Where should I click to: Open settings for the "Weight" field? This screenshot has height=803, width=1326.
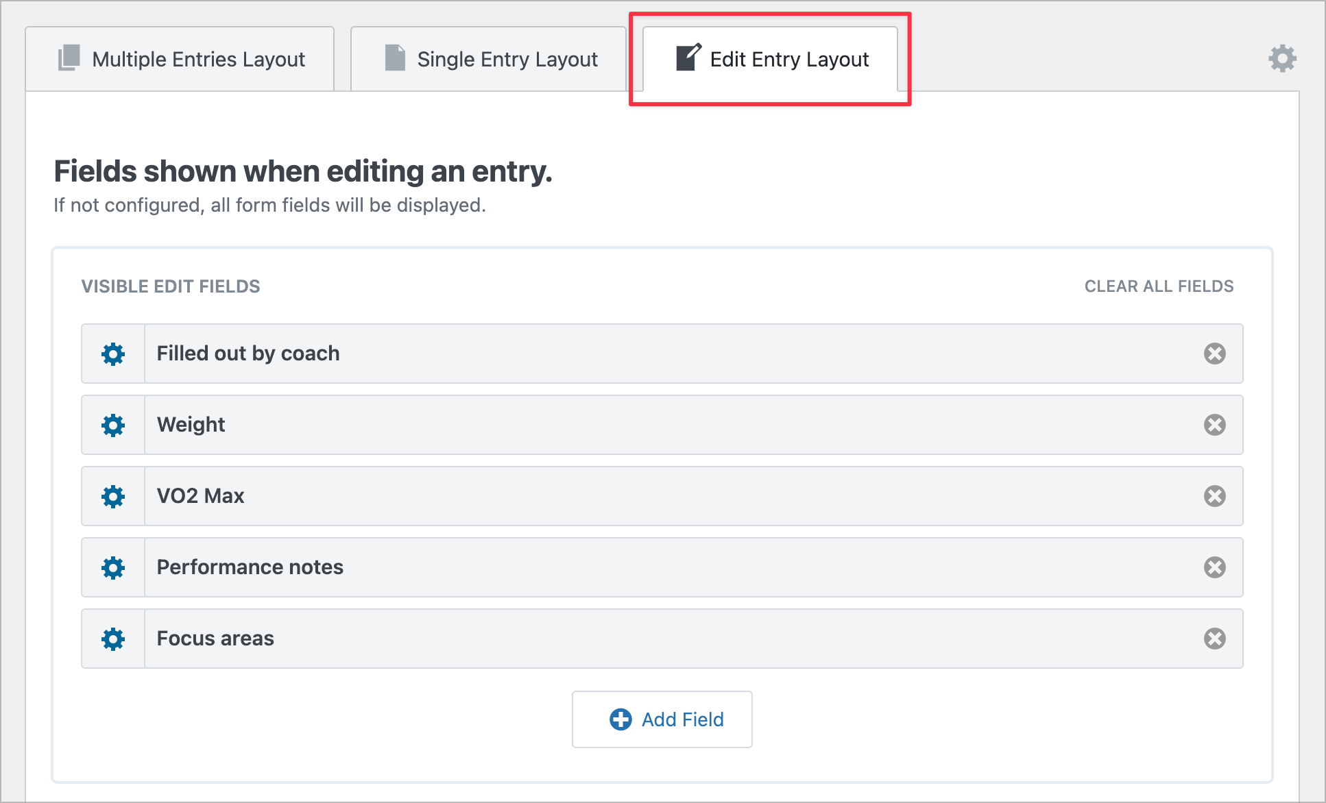tap(112, 425)
